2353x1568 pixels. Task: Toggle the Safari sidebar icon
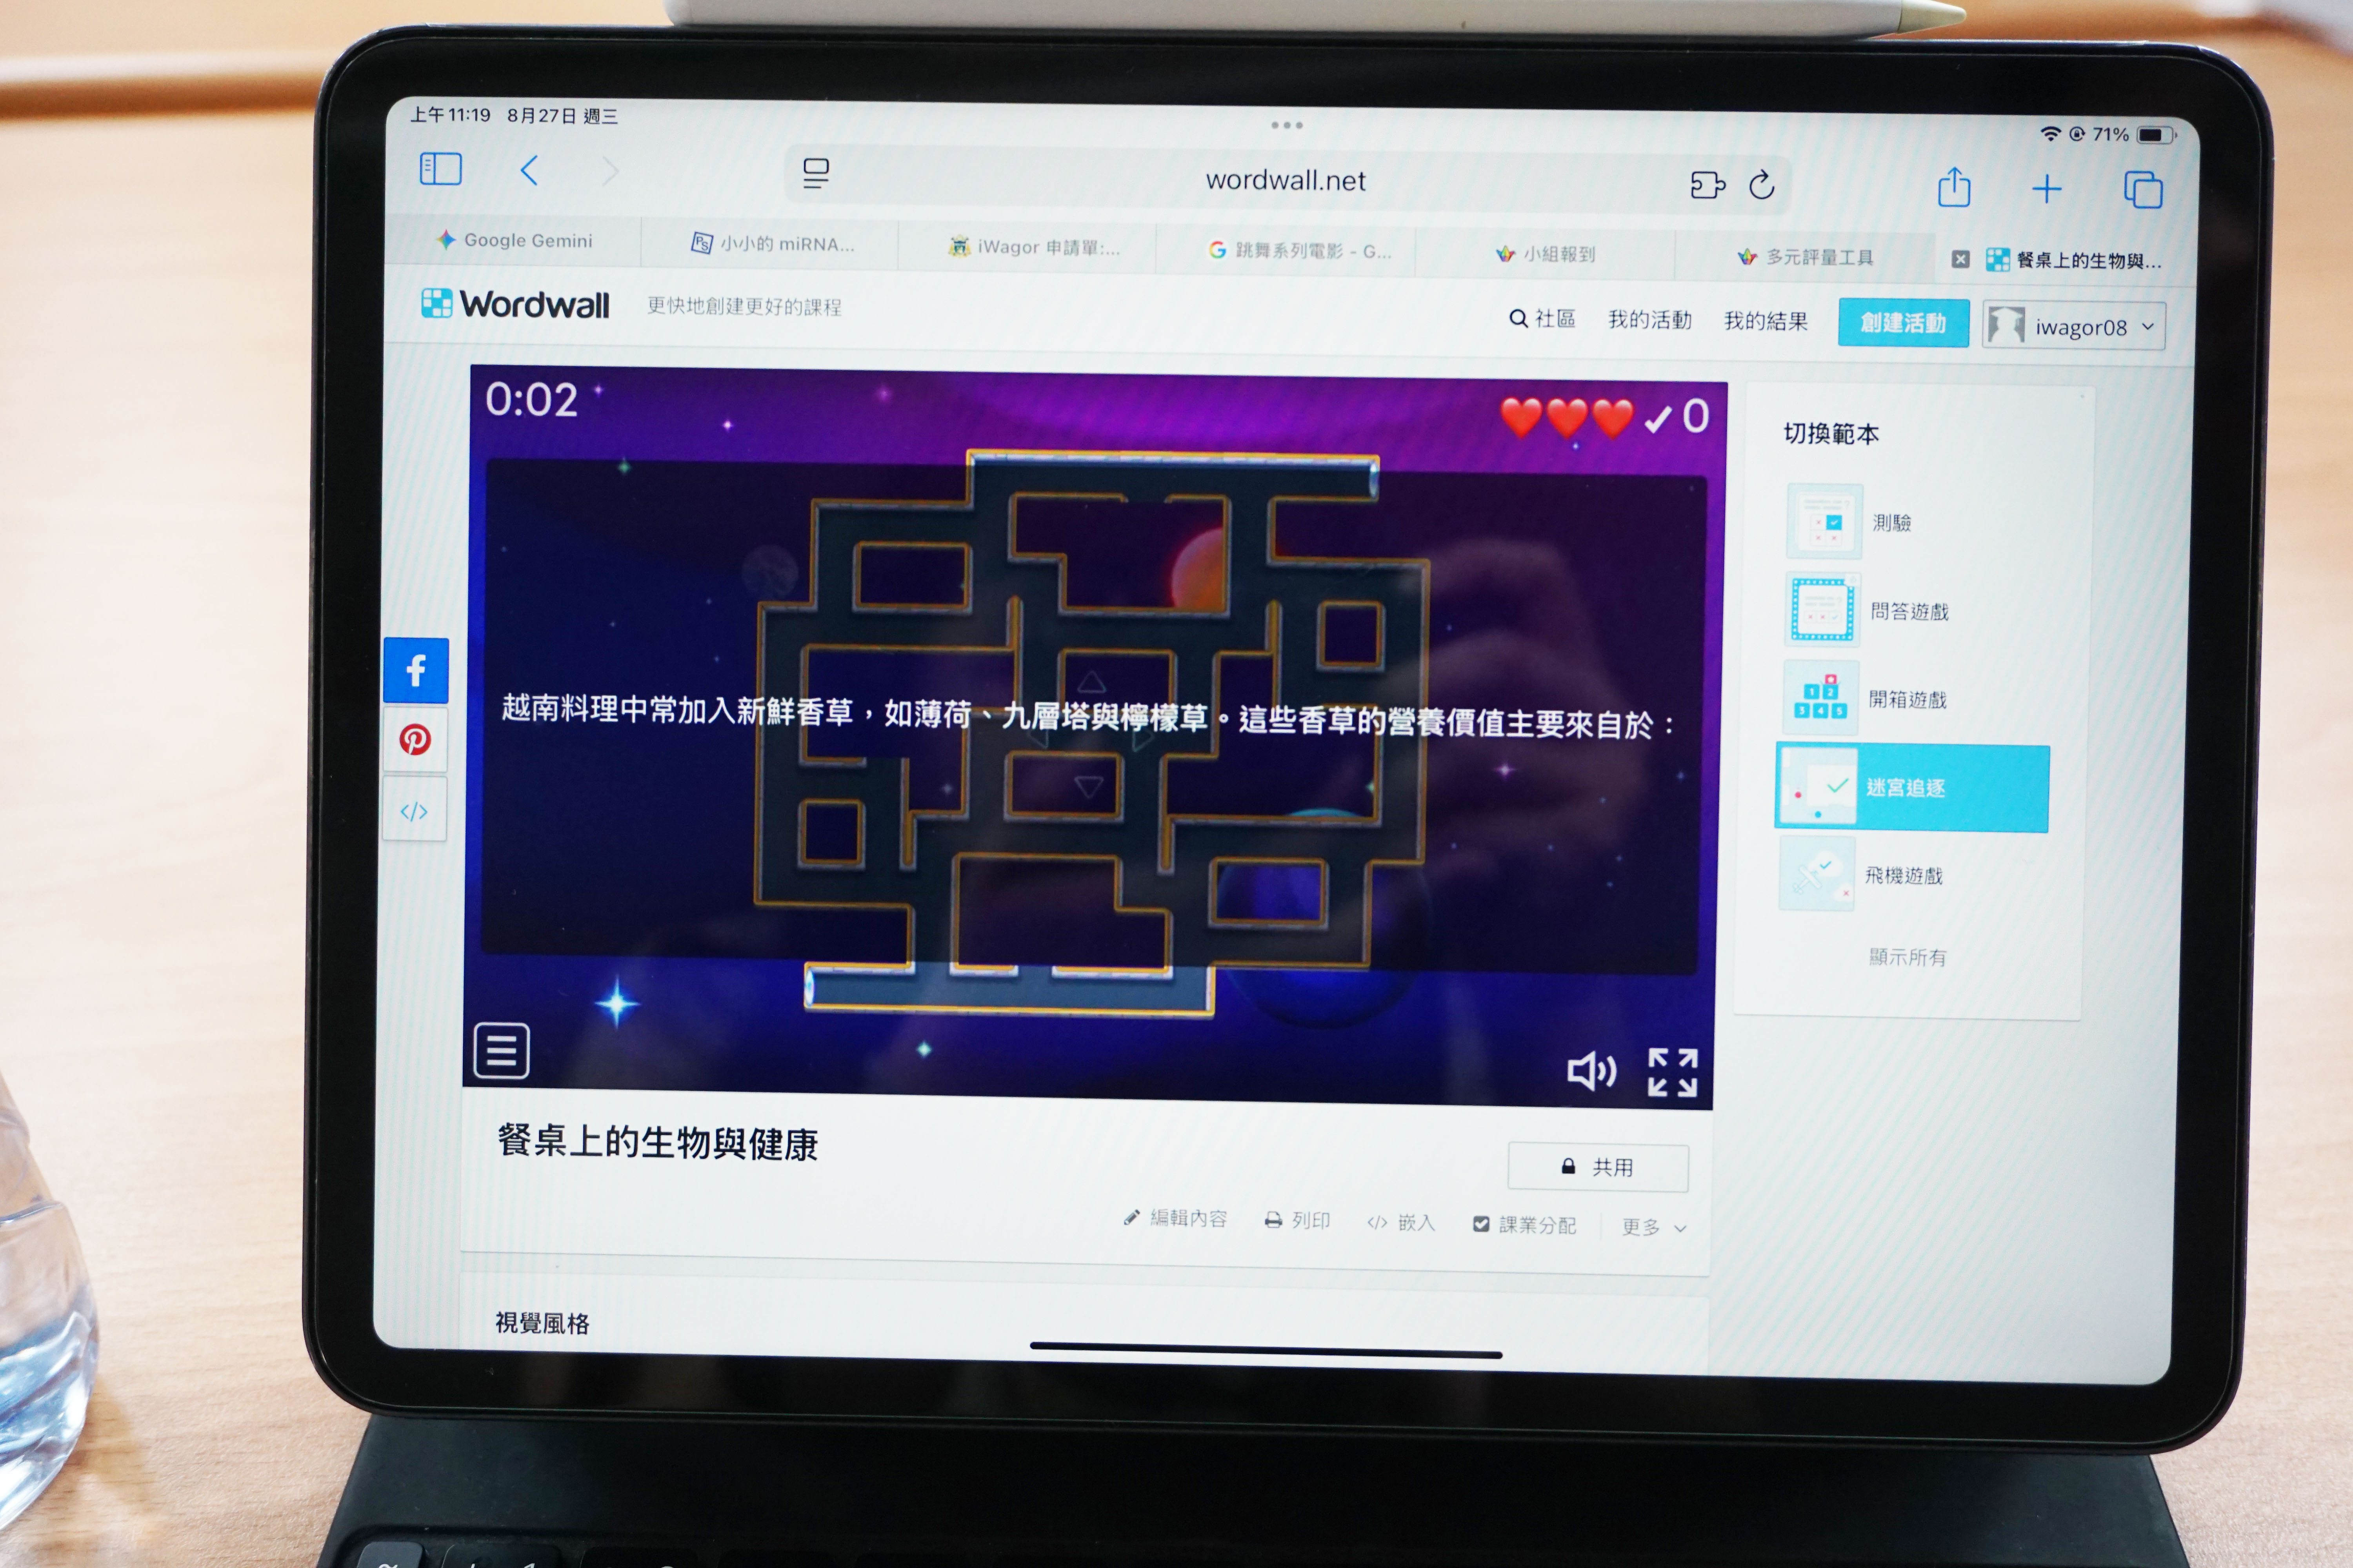tap(440, 169)
